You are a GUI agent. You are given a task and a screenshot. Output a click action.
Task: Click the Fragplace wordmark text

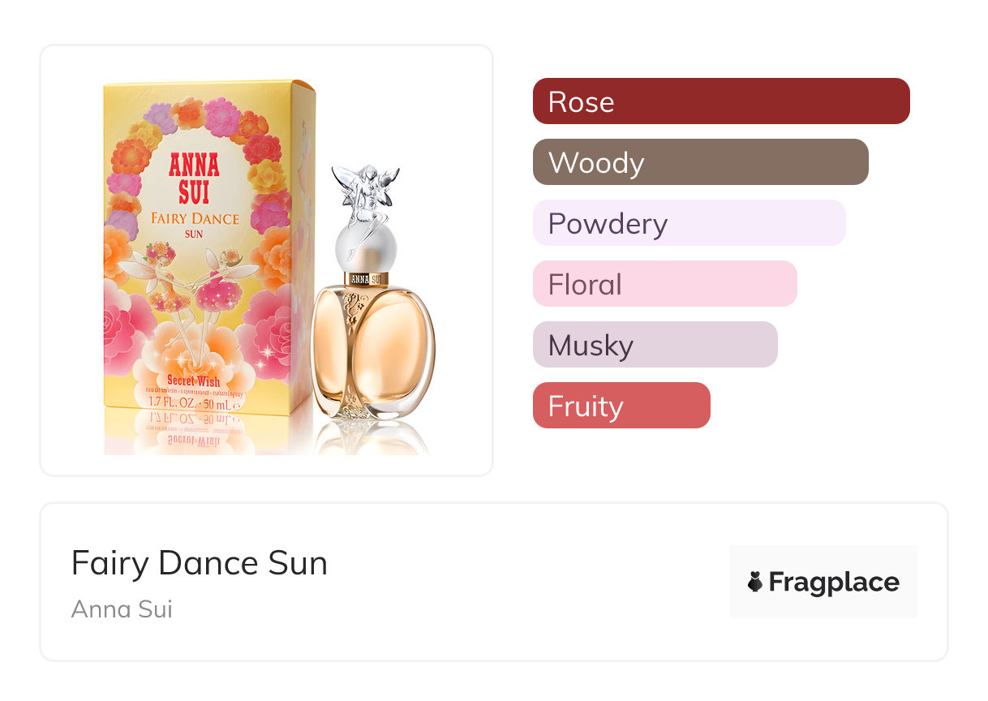pyautogui.click(x=834, y=582)
